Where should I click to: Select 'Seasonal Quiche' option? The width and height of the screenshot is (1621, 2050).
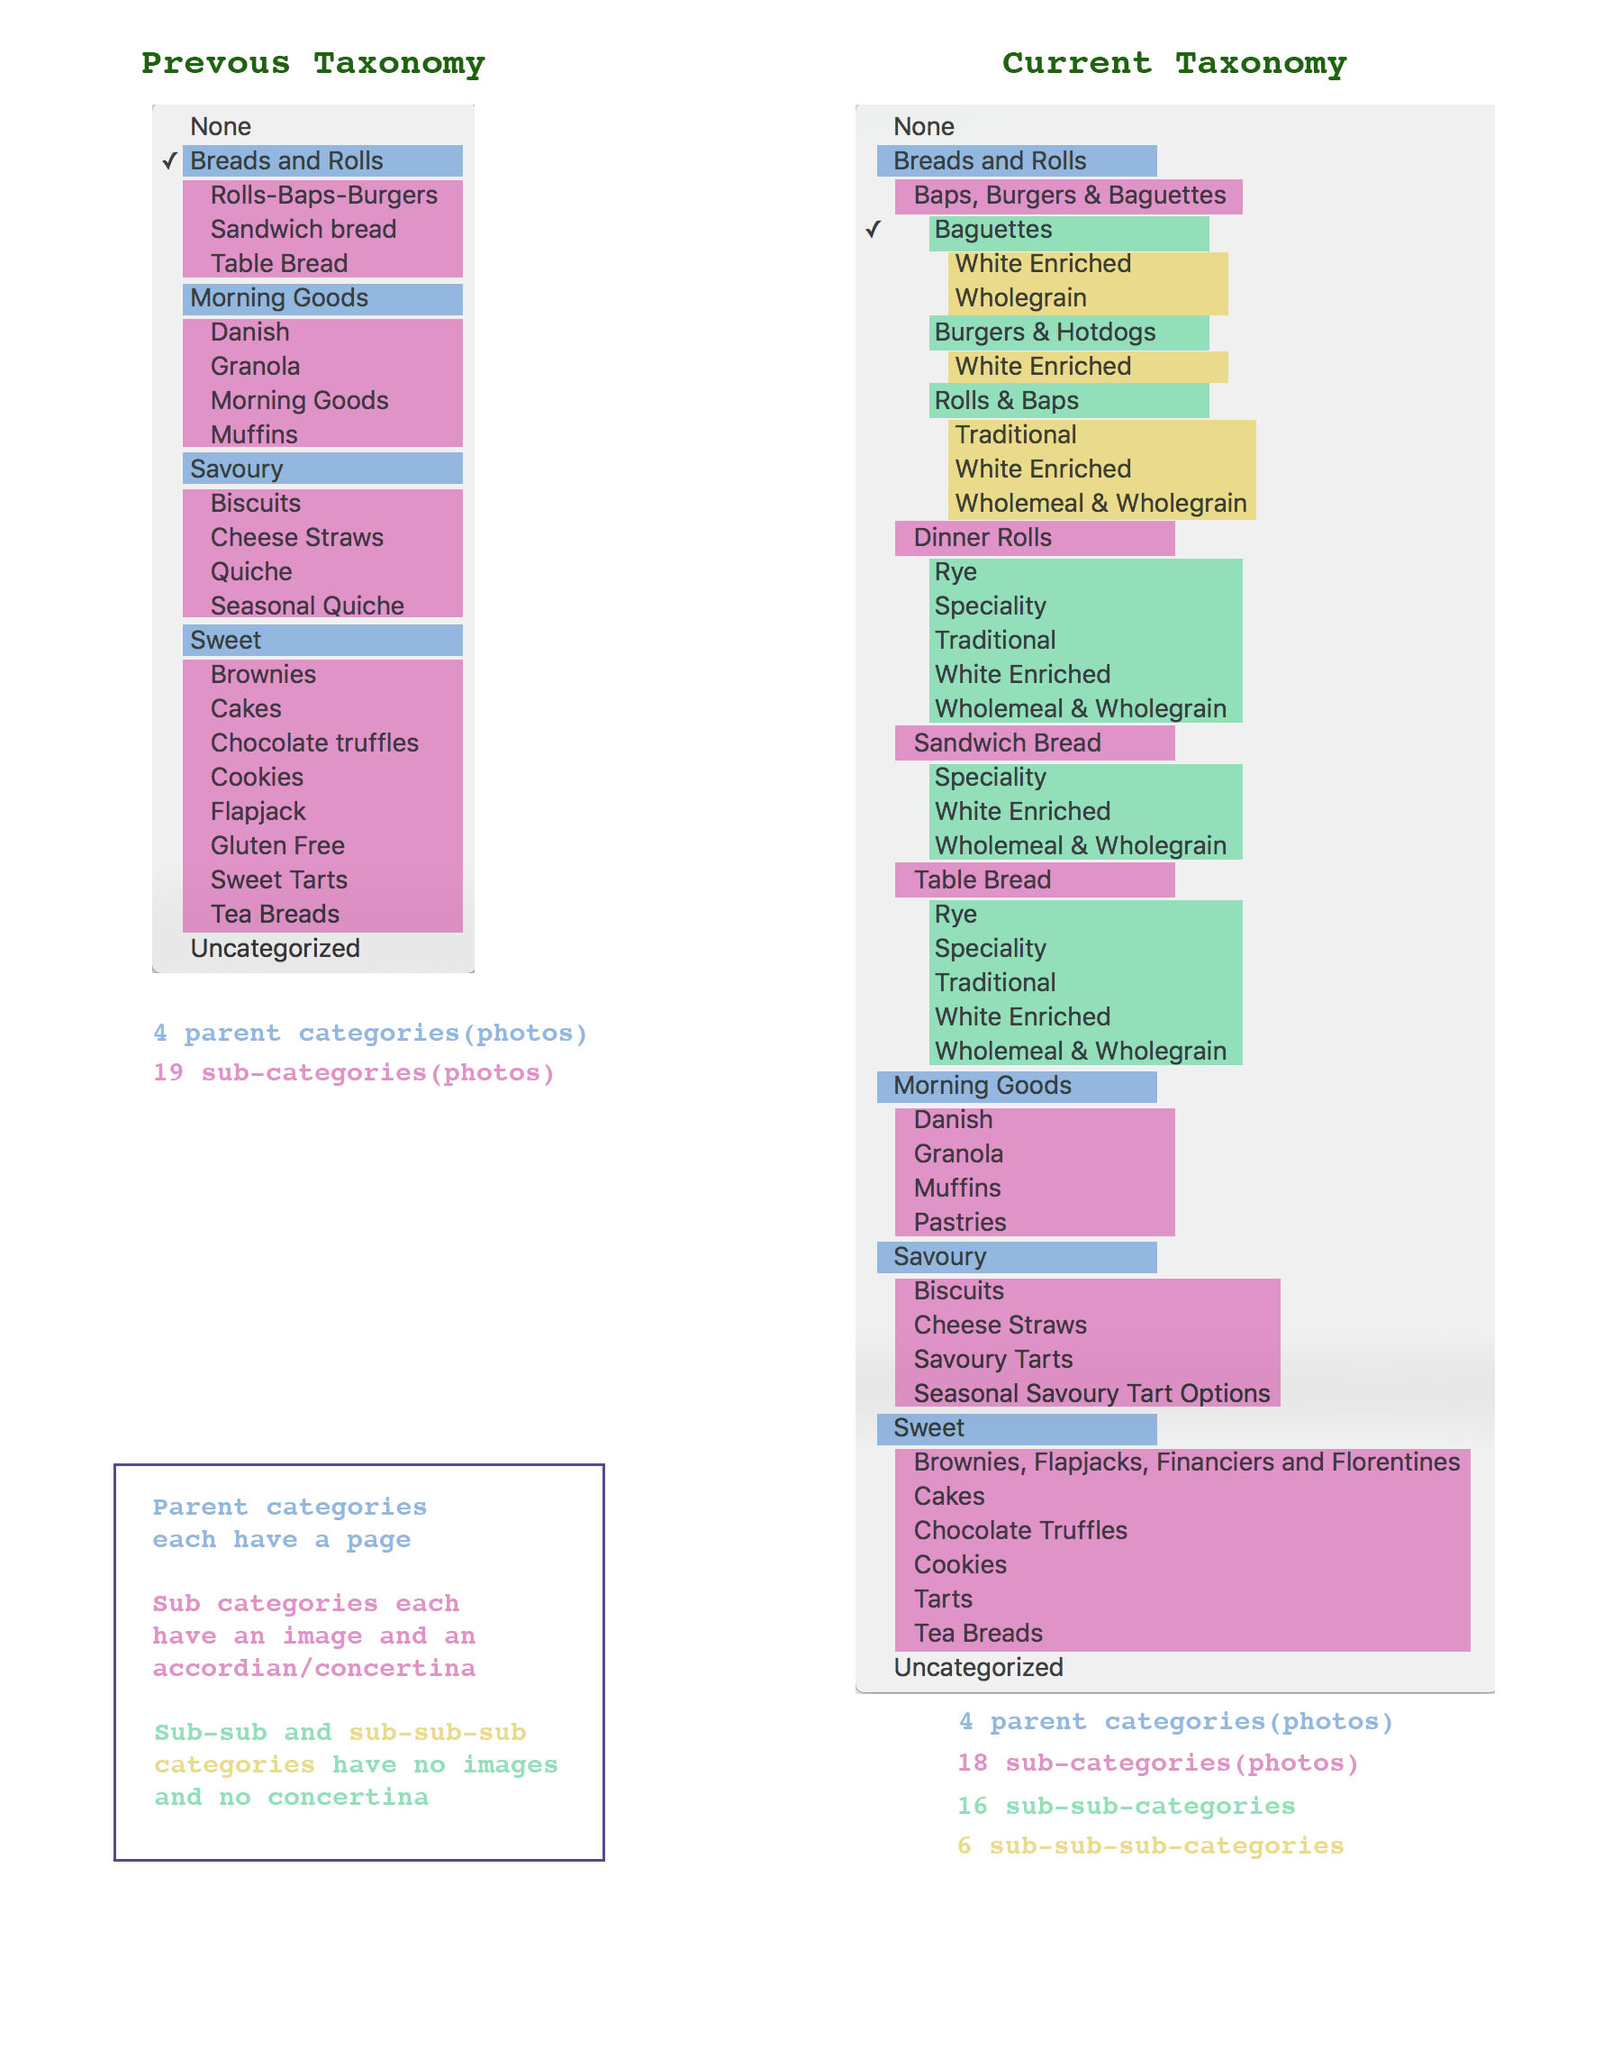point(306,605)
